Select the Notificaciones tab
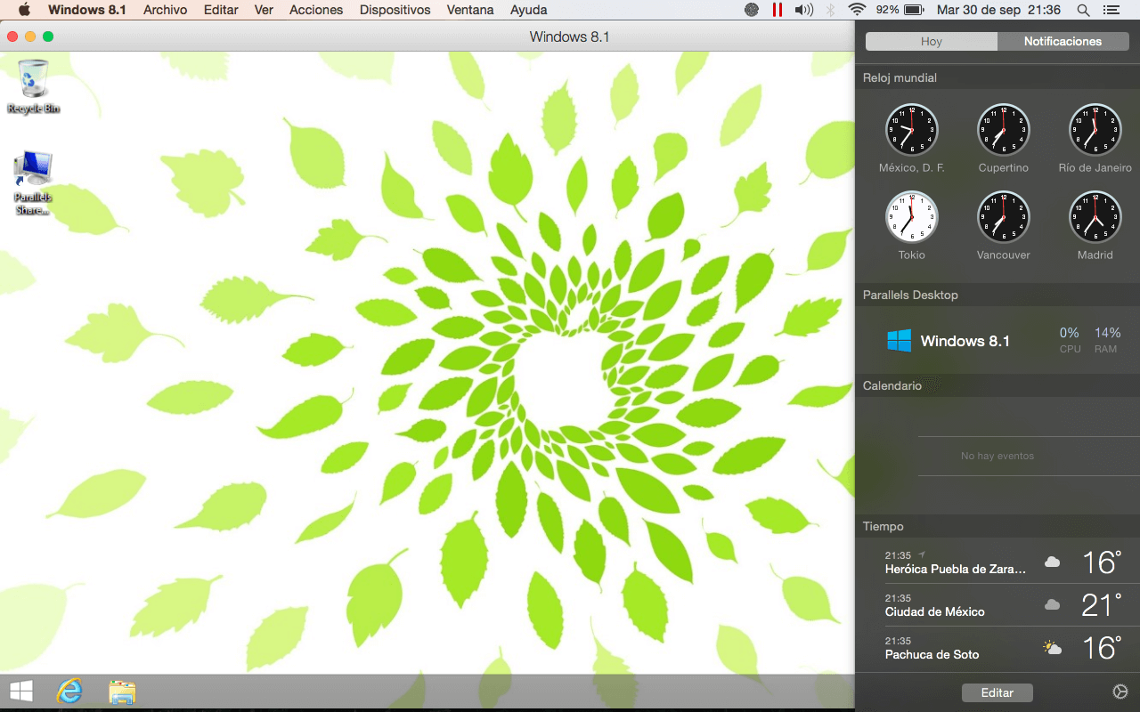 click(x=1063, y=42)
